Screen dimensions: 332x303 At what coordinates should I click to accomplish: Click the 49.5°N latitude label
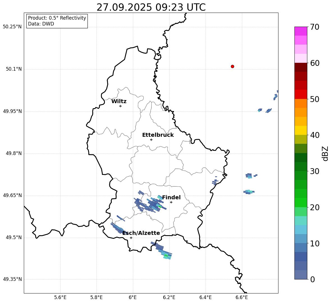pos(14,238)
